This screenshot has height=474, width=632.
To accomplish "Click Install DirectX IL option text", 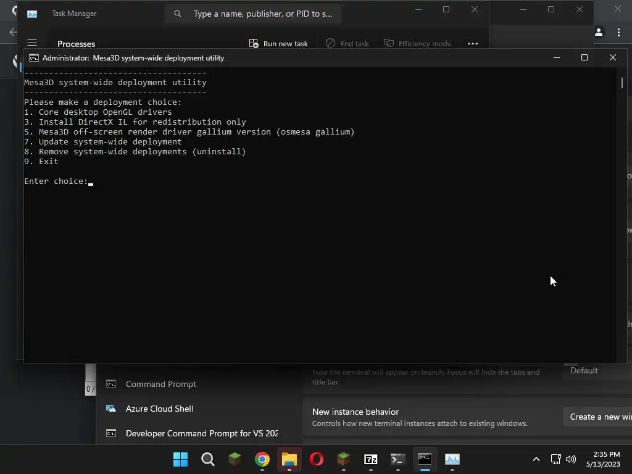I will [x=135, y=122].
